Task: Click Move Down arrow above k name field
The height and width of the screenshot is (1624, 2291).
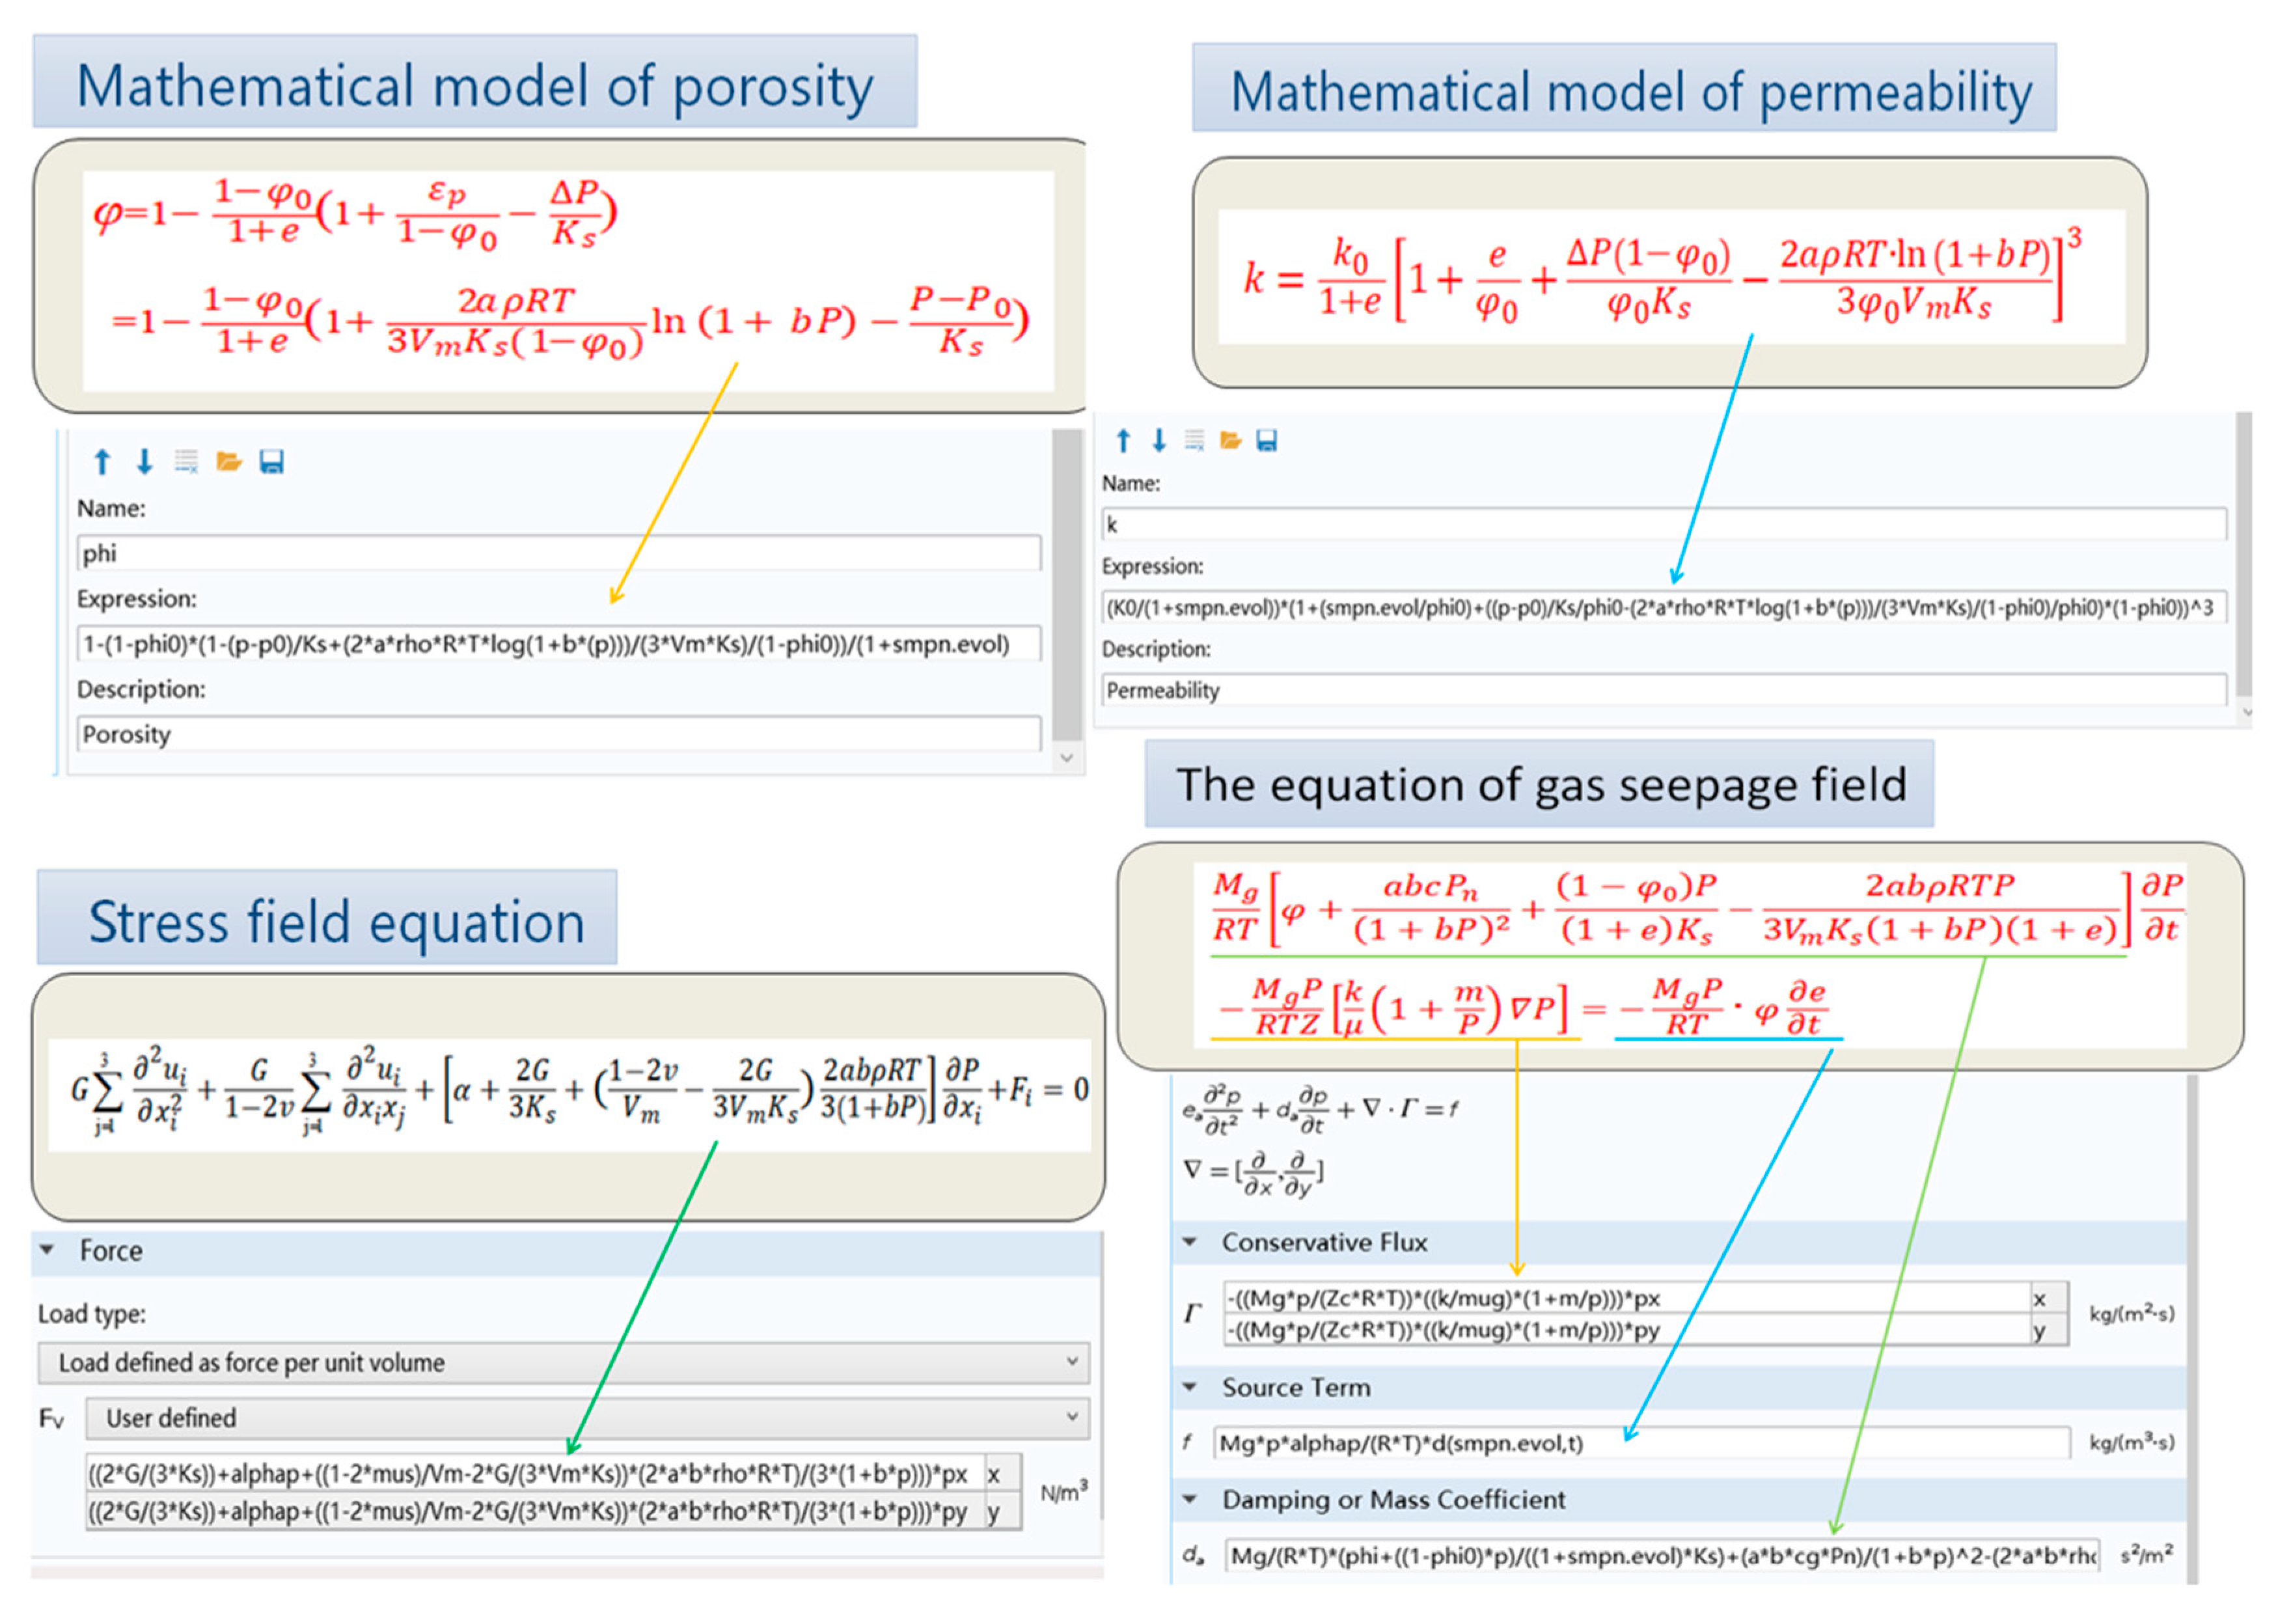Action: click(1158, 440)
